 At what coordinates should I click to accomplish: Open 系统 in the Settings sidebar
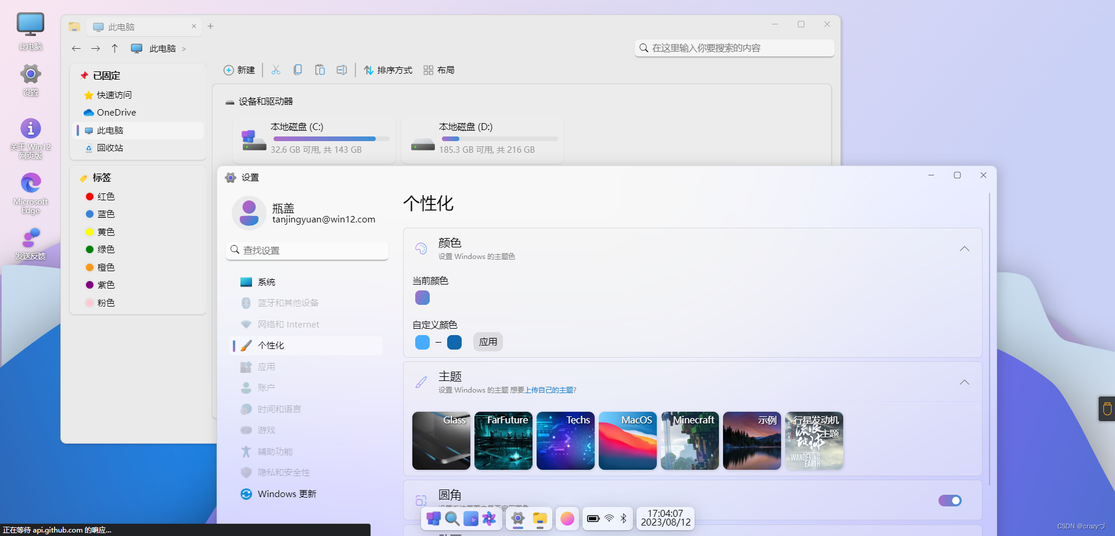[x=307, y=282]
